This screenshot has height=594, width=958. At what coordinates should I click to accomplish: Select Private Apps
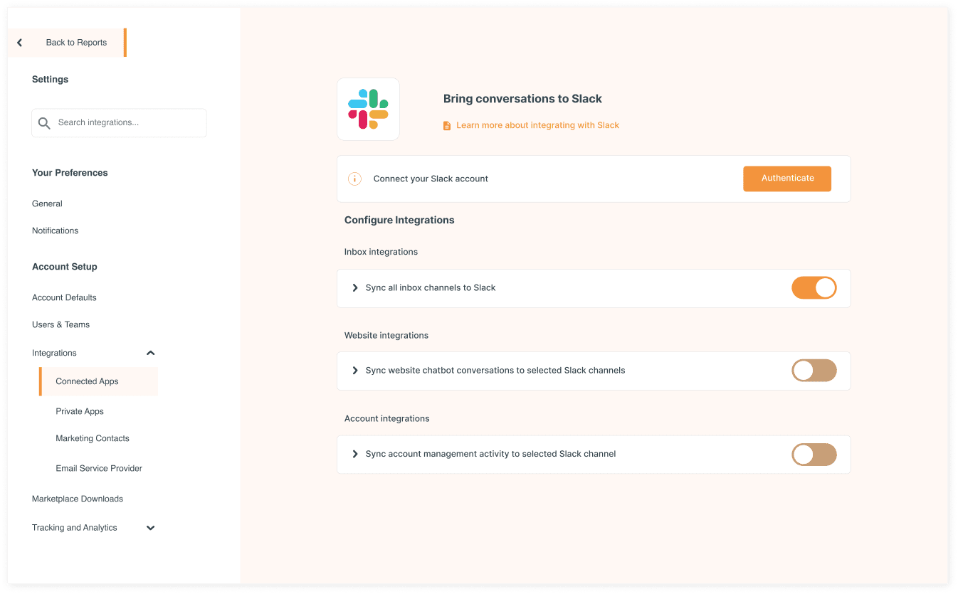80,411
